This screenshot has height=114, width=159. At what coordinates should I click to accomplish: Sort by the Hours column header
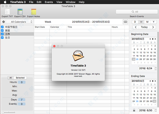(118, 27)
